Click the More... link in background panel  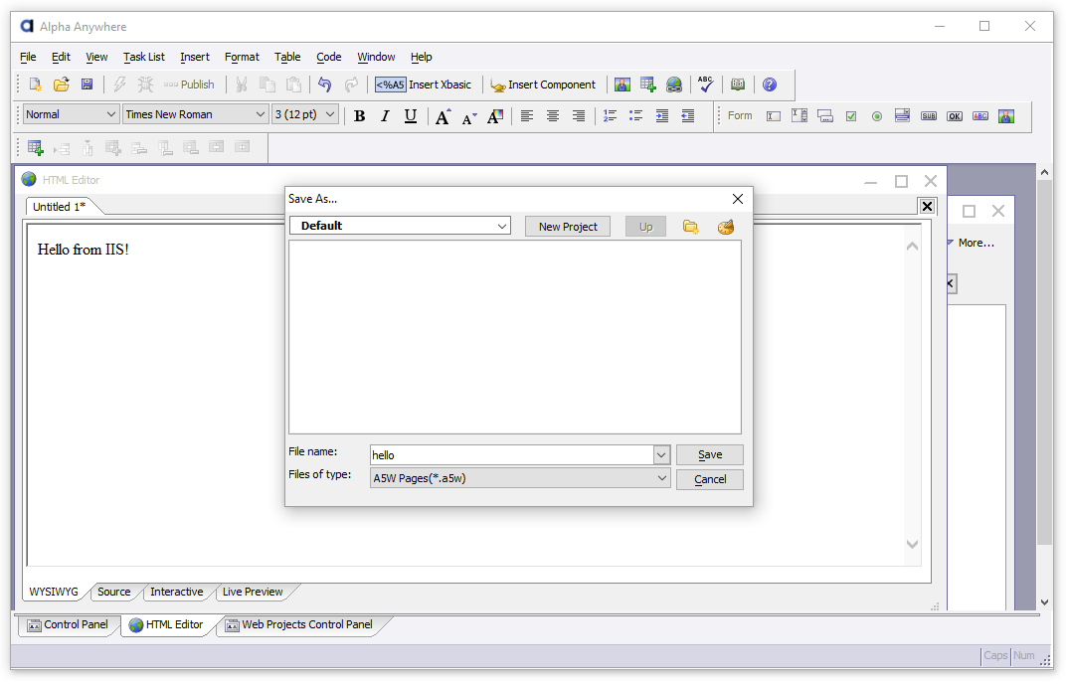976,243
